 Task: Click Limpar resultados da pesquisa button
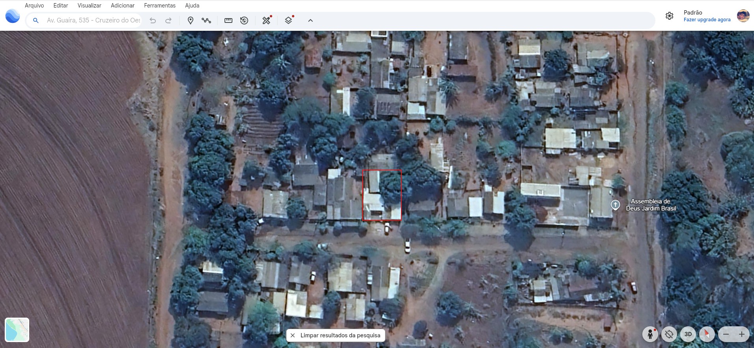click(x=336, y=335)
